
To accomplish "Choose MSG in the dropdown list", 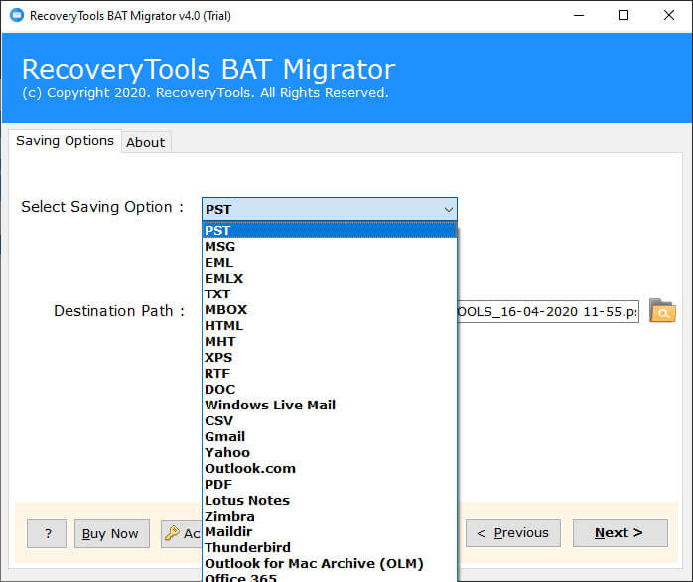I will 330,246.
